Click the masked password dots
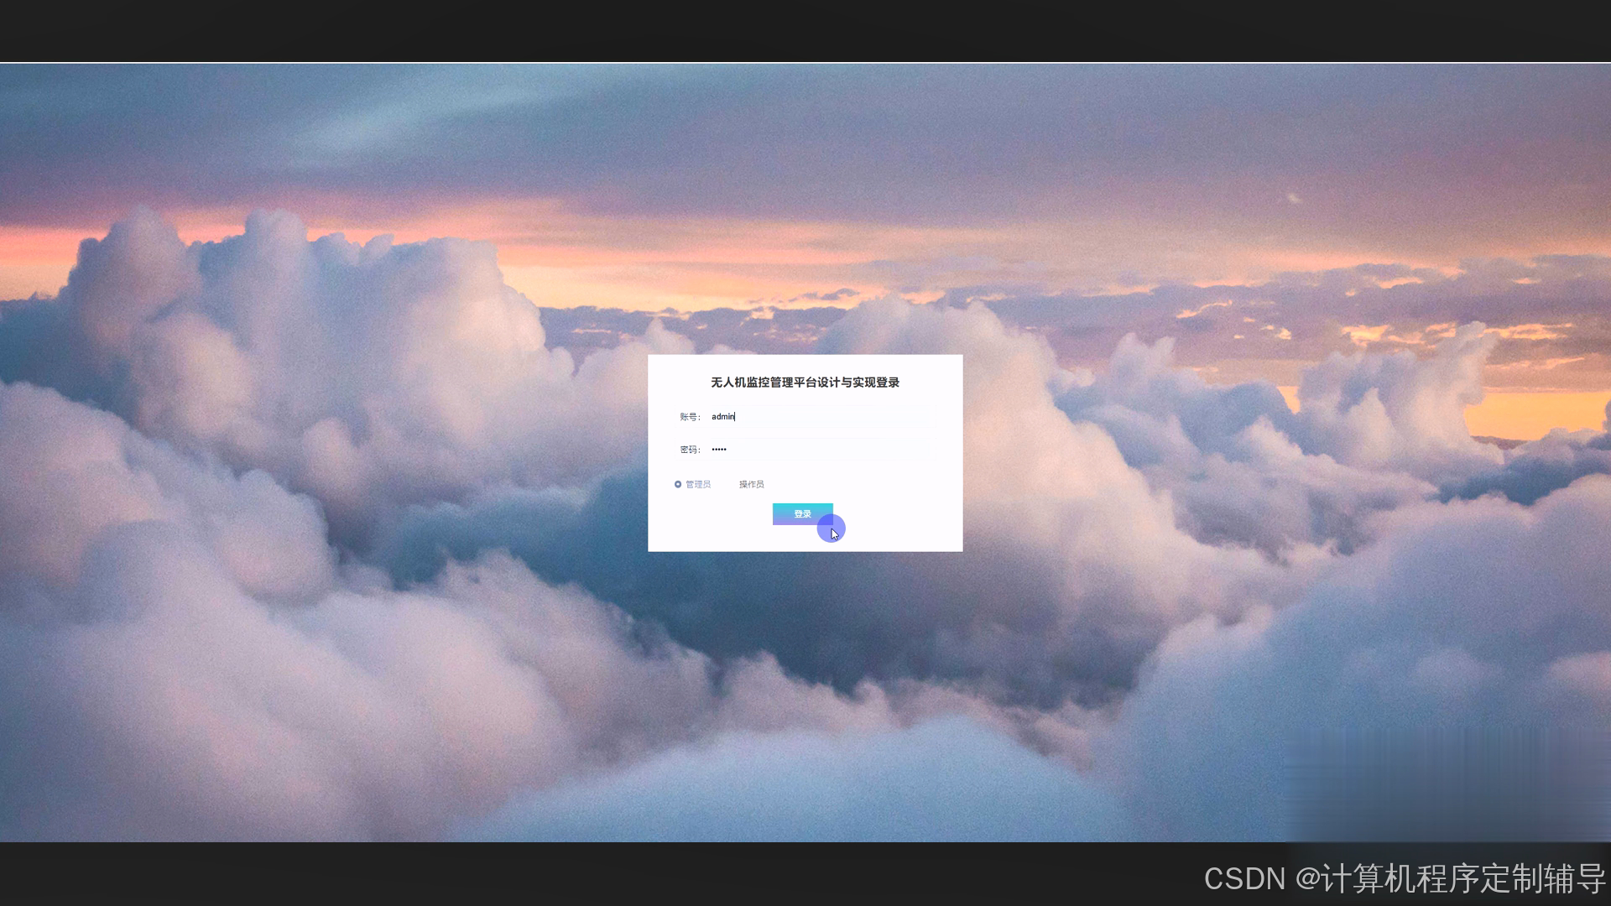Image resolution: width=1611 pixels, height=906 pixels. tap(719, 450)
